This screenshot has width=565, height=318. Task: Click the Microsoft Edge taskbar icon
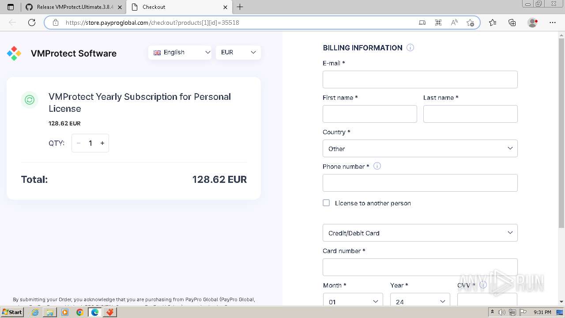point(95,312)
